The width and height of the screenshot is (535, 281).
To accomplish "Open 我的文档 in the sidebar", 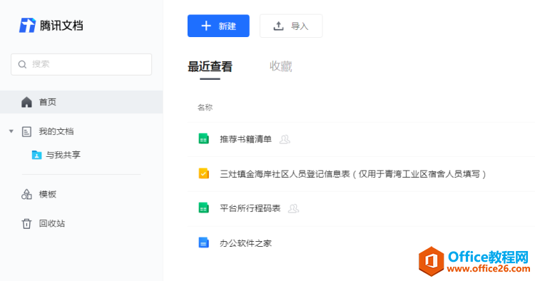I will [56, 132].
